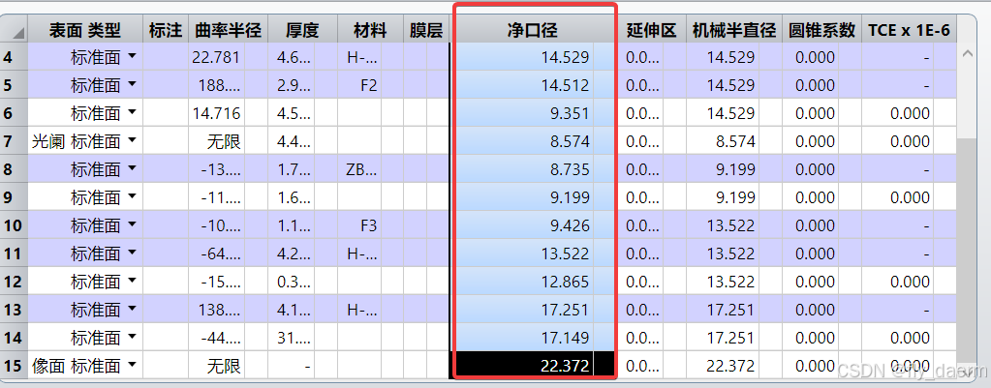
Task: Click the 圆锥系数 column header
Action: pos(821,29)
